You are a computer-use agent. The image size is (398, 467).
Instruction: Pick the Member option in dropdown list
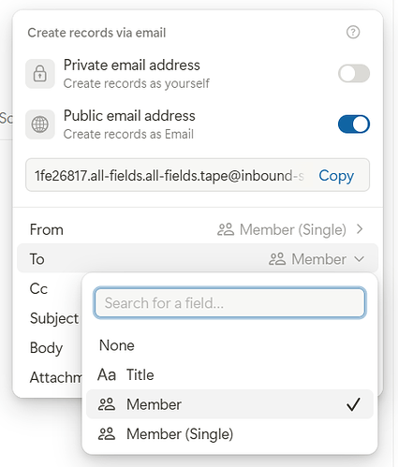pyautogui.click(x=229, y=404)
